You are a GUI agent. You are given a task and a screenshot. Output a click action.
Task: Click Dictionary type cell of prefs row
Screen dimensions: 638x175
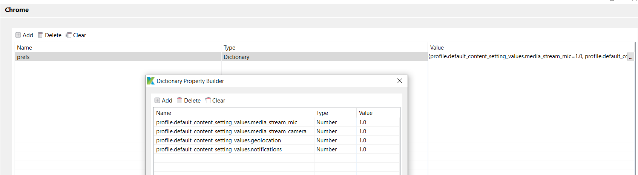point(236,57)
